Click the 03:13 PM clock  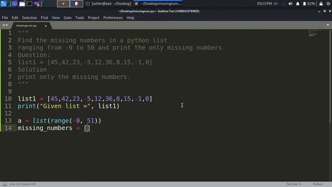point(264,4)
